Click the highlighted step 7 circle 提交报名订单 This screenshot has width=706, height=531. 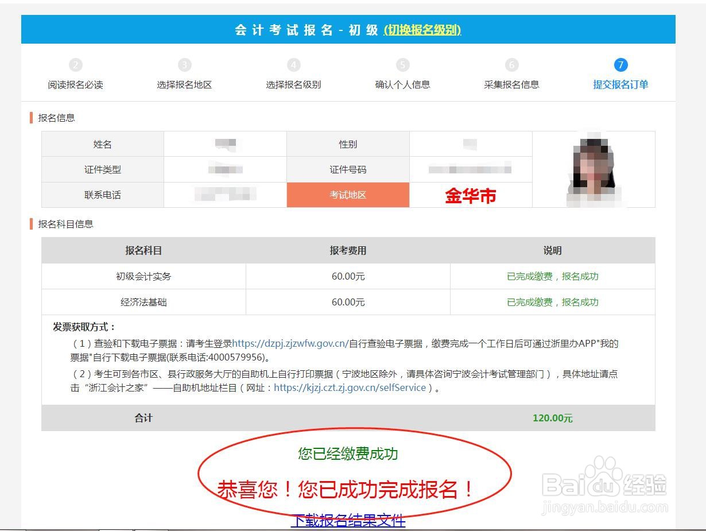[620, 64]
